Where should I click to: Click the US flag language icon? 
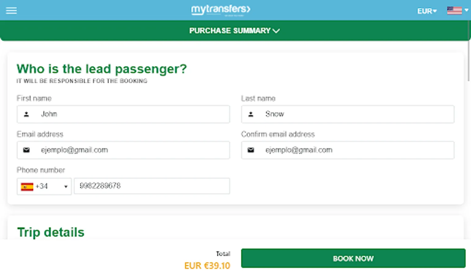(454, 10)
